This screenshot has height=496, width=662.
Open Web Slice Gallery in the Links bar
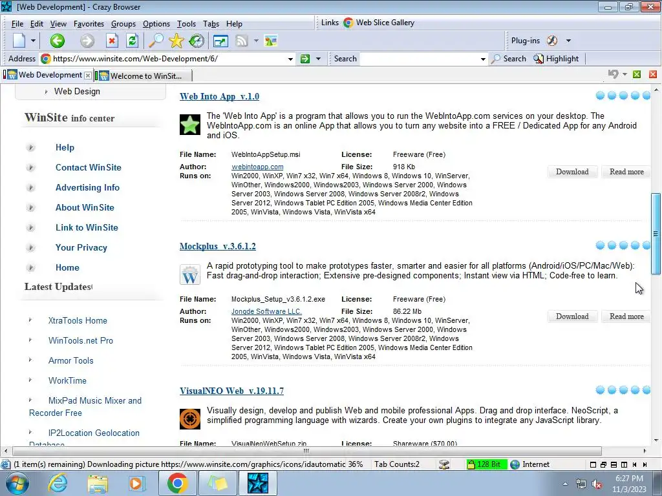379,23
